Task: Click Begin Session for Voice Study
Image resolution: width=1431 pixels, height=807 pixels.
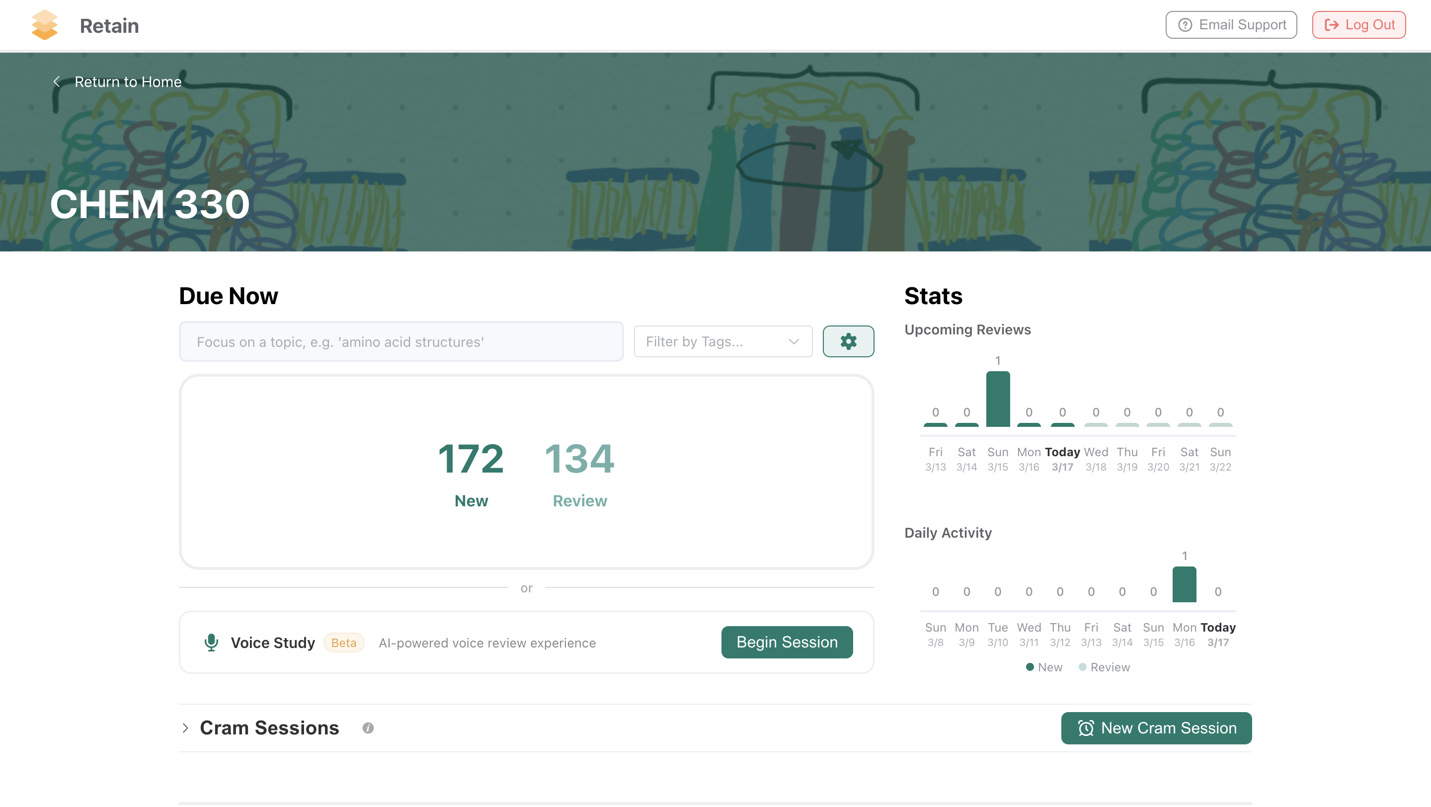Action: coord(787,642)
